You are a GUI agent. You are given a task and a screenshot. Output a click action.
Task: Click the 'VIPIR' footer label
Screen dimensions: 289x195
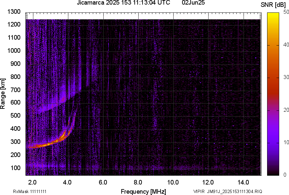coord(199,191)
